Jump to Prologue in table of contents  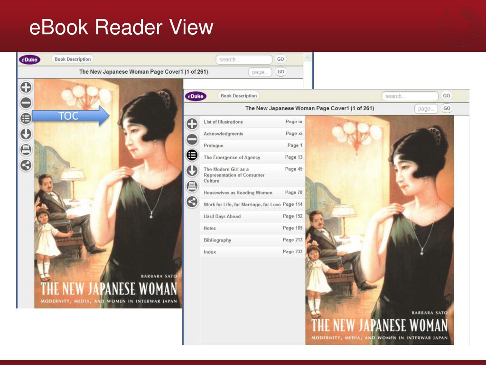[x=253, y=145]
